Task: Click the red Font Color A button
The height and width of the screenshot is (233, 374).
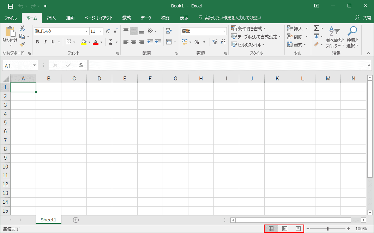Action: (96, 42)
